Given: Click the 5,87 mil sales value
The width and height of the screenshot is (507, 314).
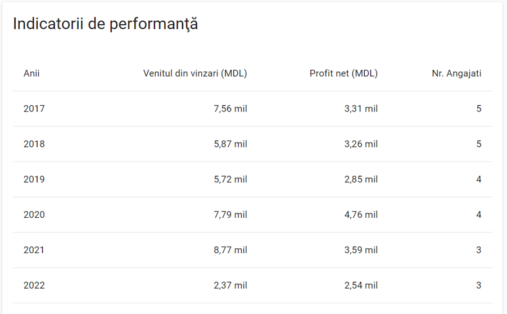Looking at the screenshot, I should point(230,144).
